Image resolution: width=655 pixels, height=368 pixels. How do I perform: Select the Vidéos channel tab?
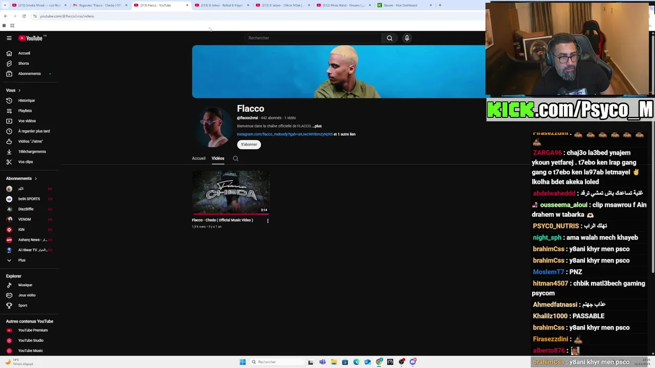coord(218,158)
